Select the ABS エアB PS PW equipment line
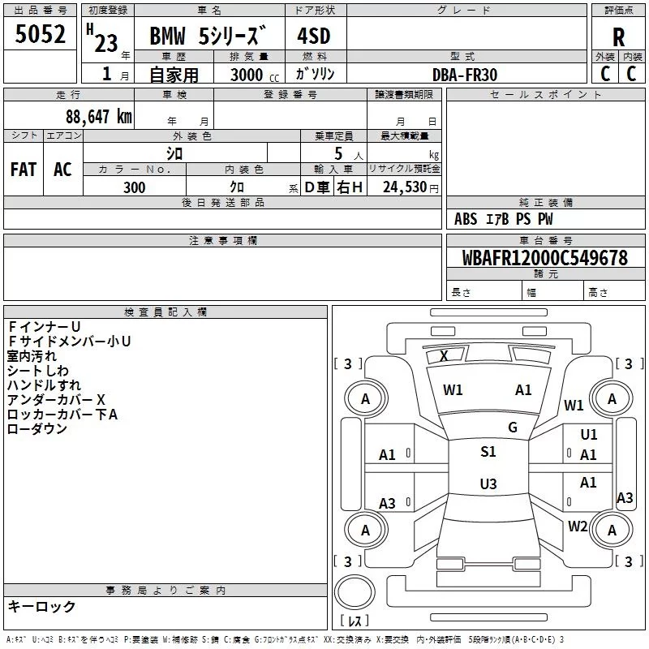This screenshot has height=649, width=649. pyautogui.click(x=503, y=219)
